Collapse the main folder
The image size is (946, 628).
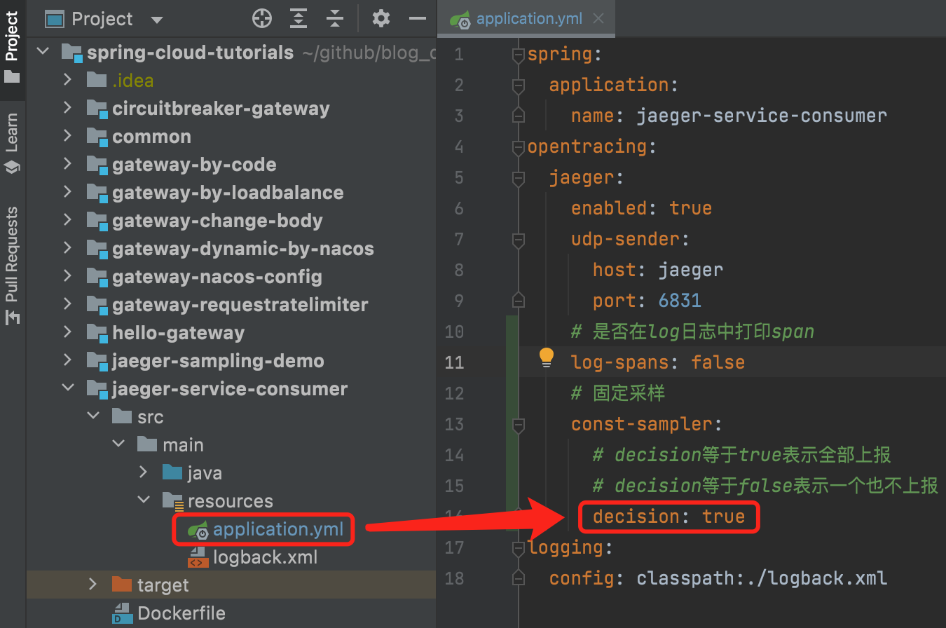118,445
